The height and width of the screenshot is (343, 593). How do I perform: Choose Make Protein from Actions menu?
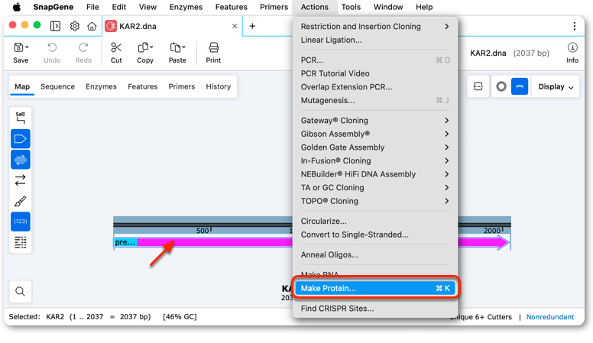(x=374, y=288)
